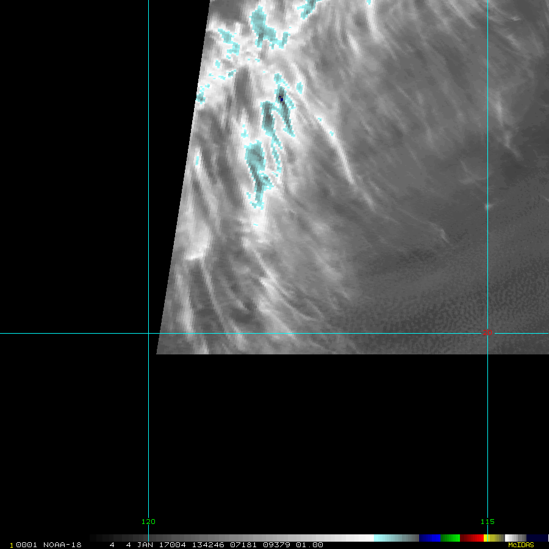Click the 09379 value in status line
This screenshot has height=549, width=549.
pos(276,545)
